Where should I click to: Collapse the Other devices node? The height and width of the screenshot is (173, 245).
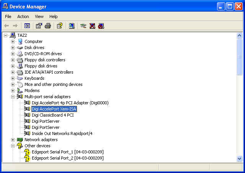pyautogui.click(x=13, y=146)
